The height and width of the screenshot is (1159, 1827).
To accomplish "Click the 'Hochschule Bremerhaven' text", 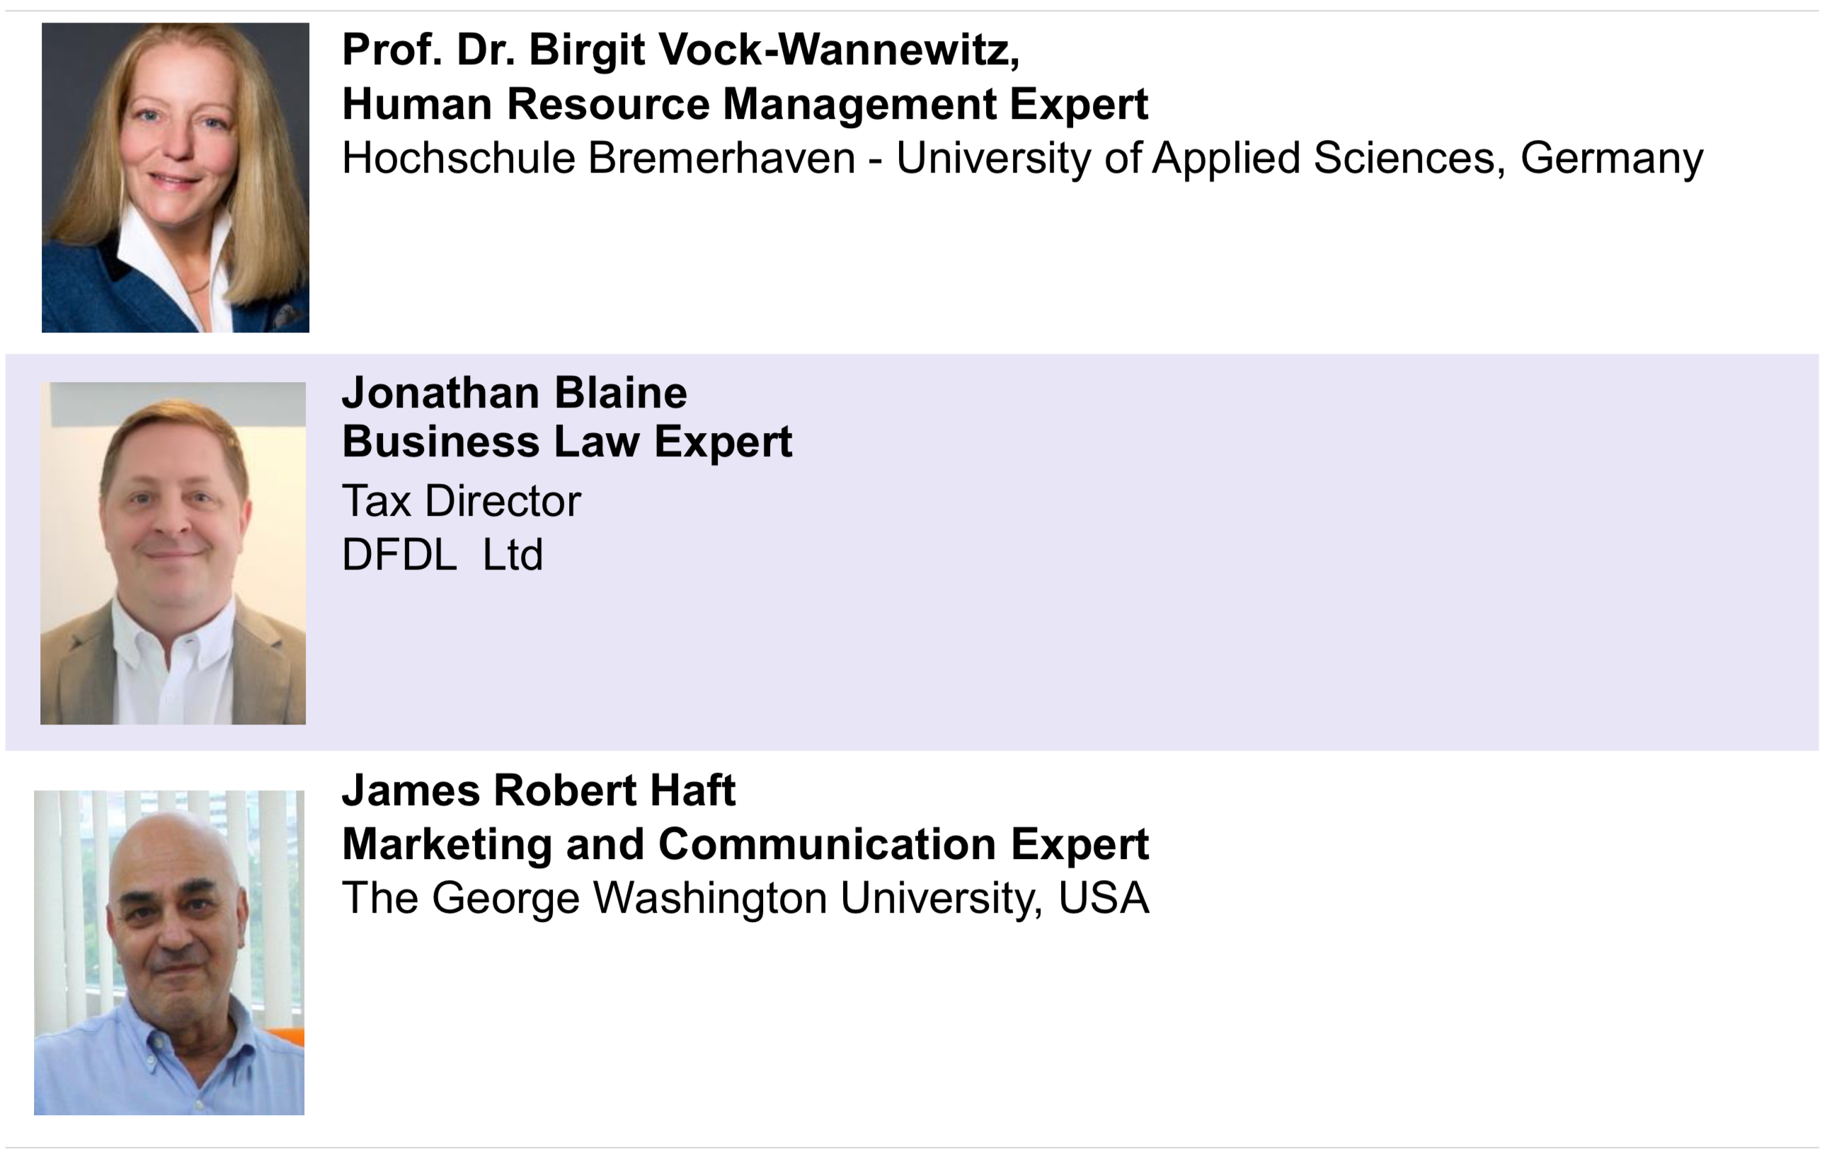I will coord(598,158).
